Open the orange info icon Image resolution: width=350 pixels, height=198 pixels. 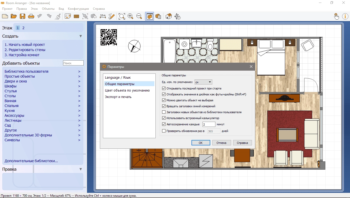pos(345,16)
